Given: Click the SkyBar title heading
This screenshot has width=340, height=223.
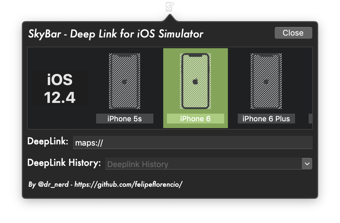Looking at the screenshot, I should point(116,34).
